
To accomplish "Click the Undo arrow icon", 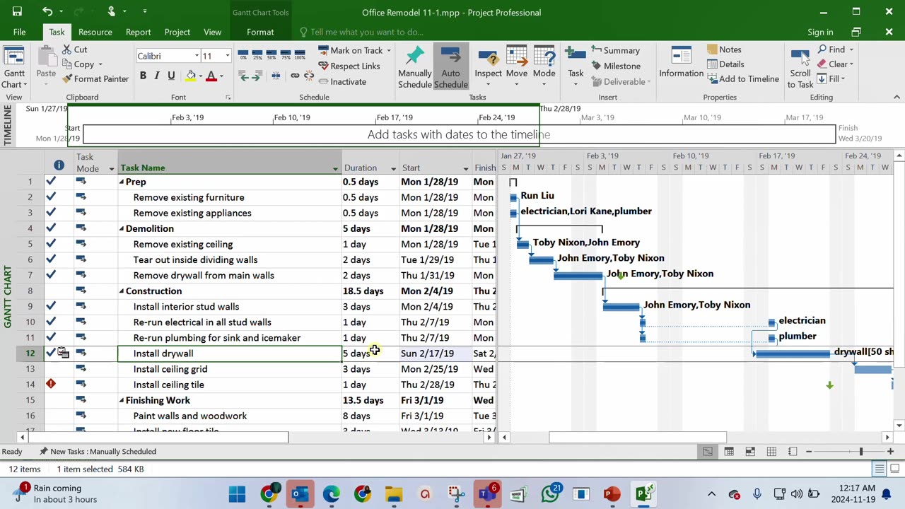I will click(47, 12).
